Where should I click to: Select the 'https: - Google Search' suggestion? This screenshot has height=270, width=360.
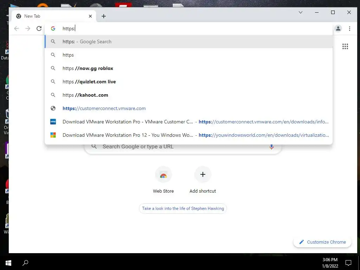[189, 41]
